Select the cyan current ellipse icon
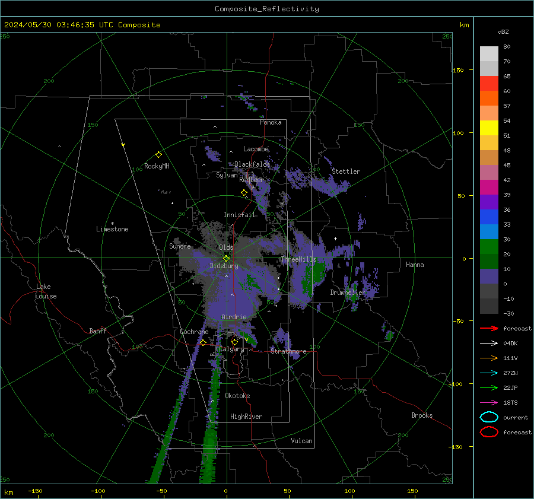This screenshot has height=499, width=534. pos(489,417)
